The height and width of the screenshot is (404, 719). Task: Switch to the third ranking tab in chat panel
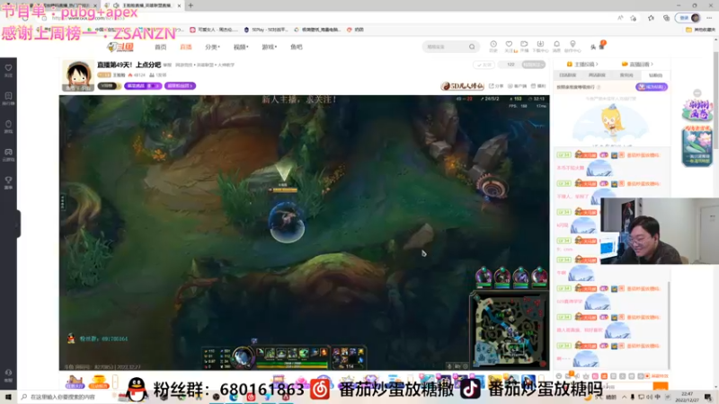point(626,75)
